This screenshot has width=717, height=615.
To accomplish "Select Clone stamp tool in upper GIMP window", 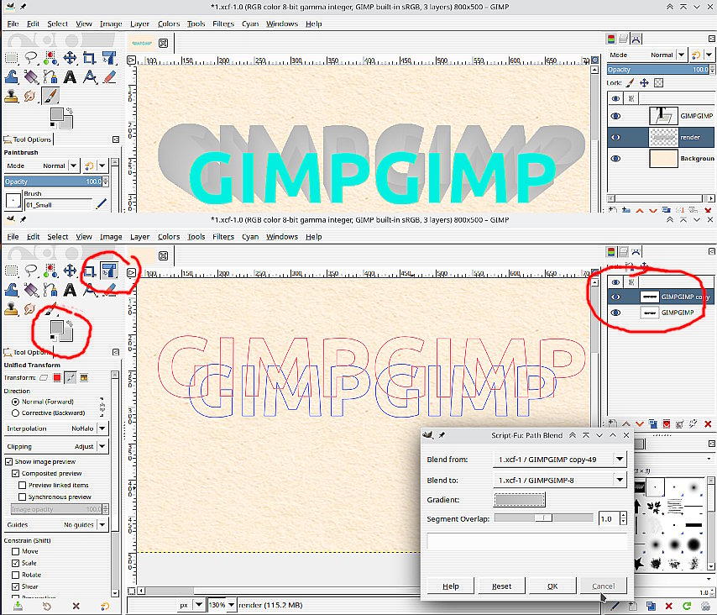I will [12, 96].
